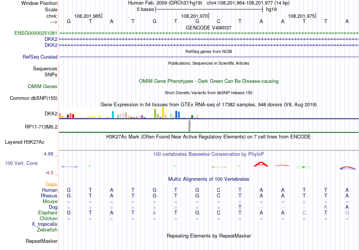Click the 108,201,965 ruler position

tap(87, 16)
